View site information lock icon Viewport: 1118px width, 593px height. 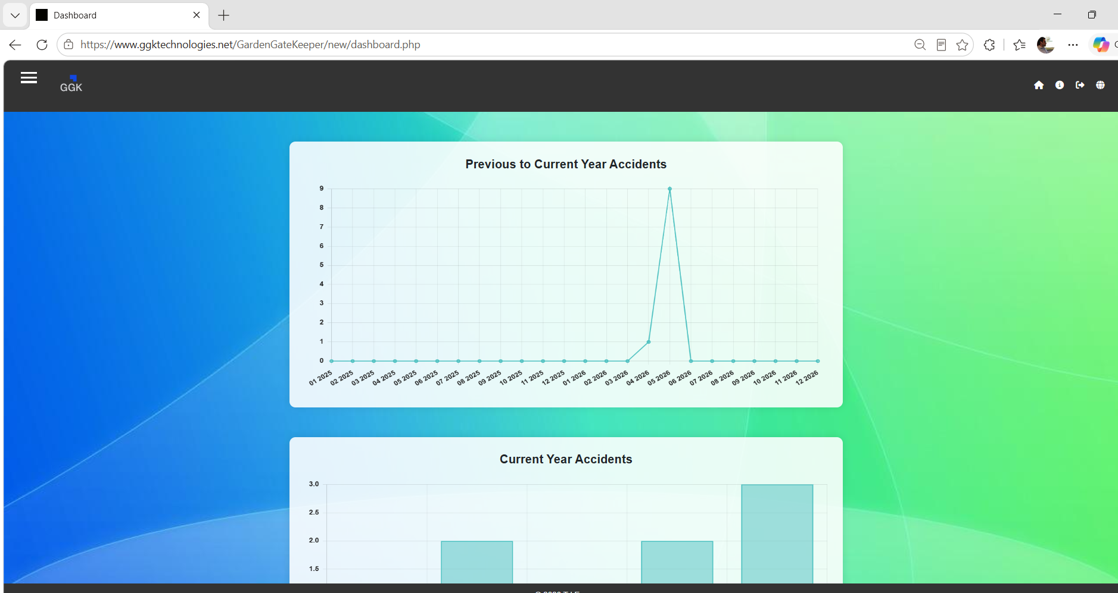[x=68, y=45]
